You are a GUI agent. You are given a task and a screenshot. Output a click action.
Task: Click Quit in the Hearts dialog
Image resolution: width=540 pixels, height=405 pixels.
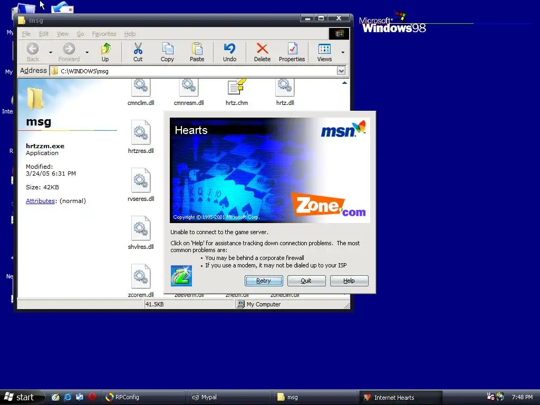point(306,281)
